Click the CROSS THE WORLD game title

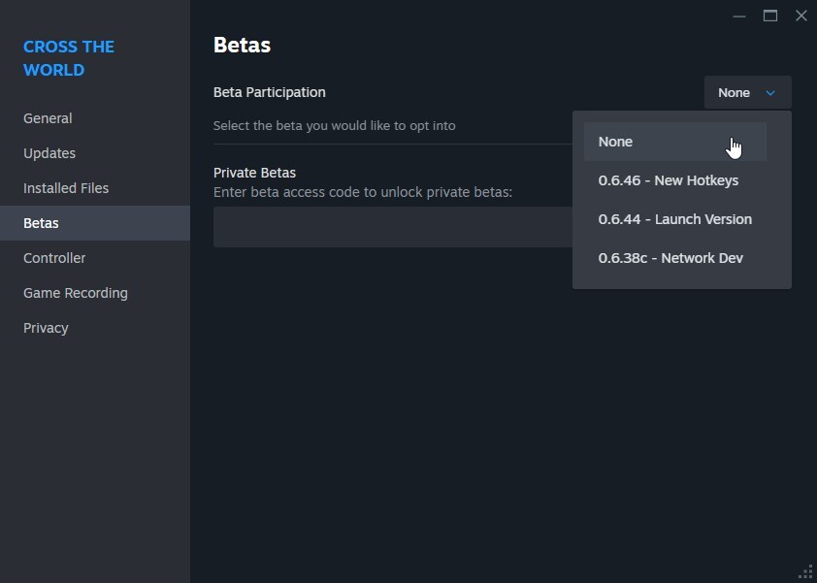[69, 58]
